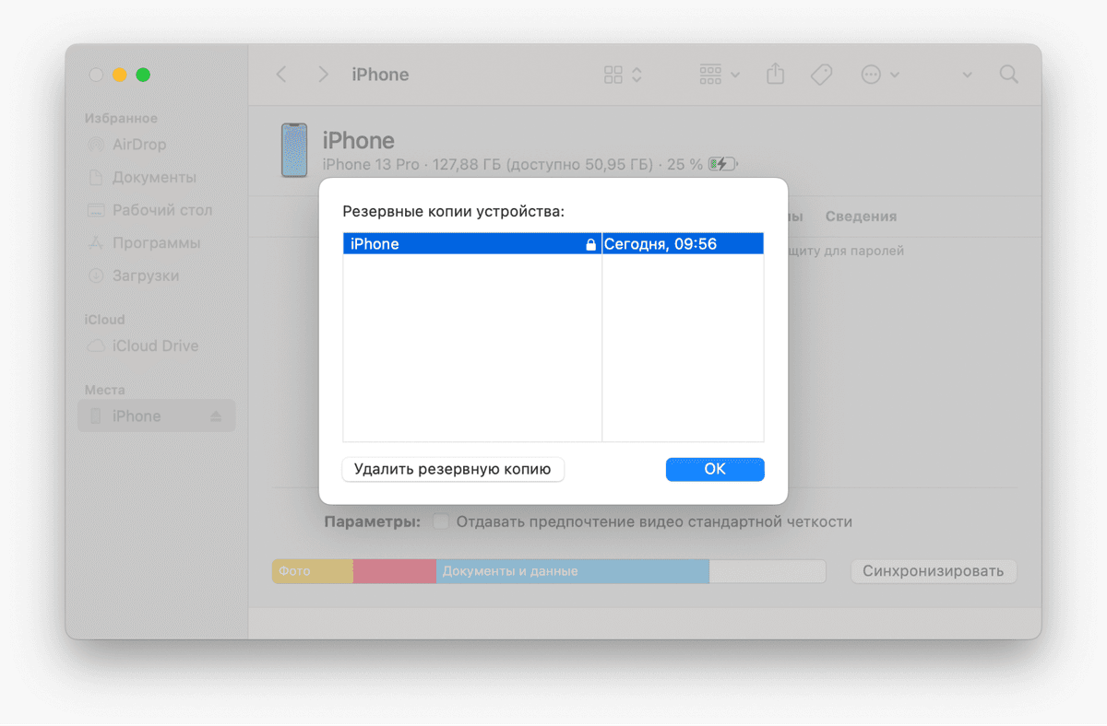Click the Документы и данные storage segment
Image resolution: width=1107 pixels, height=726 pixels.
[573, 571]
